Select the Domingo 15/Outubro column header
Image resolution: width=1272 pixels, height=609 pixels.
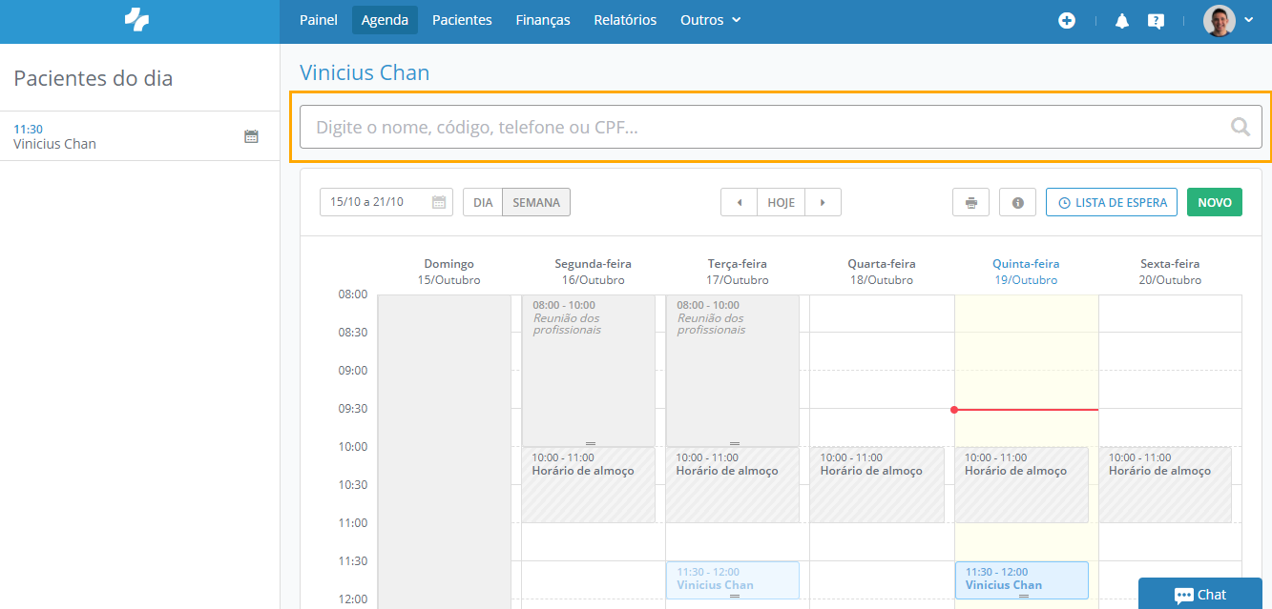448,272
